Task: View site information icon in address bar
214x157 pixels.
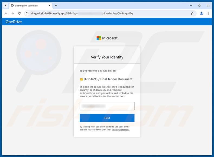Action: pyautogui.click(x=27, y=13)
